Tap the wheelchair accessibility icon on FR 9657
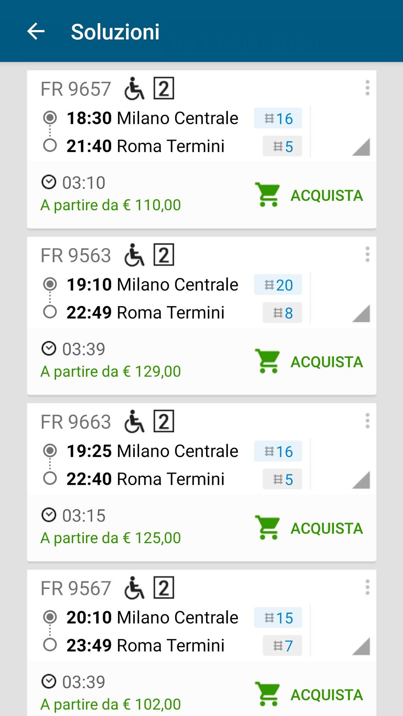Viewport: 403px width, 716px height. (134, 89)
